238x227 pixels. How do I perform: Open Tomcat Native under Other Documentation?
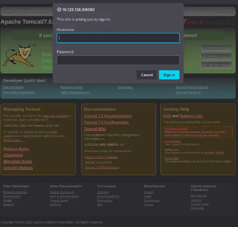tap(59, 200)
